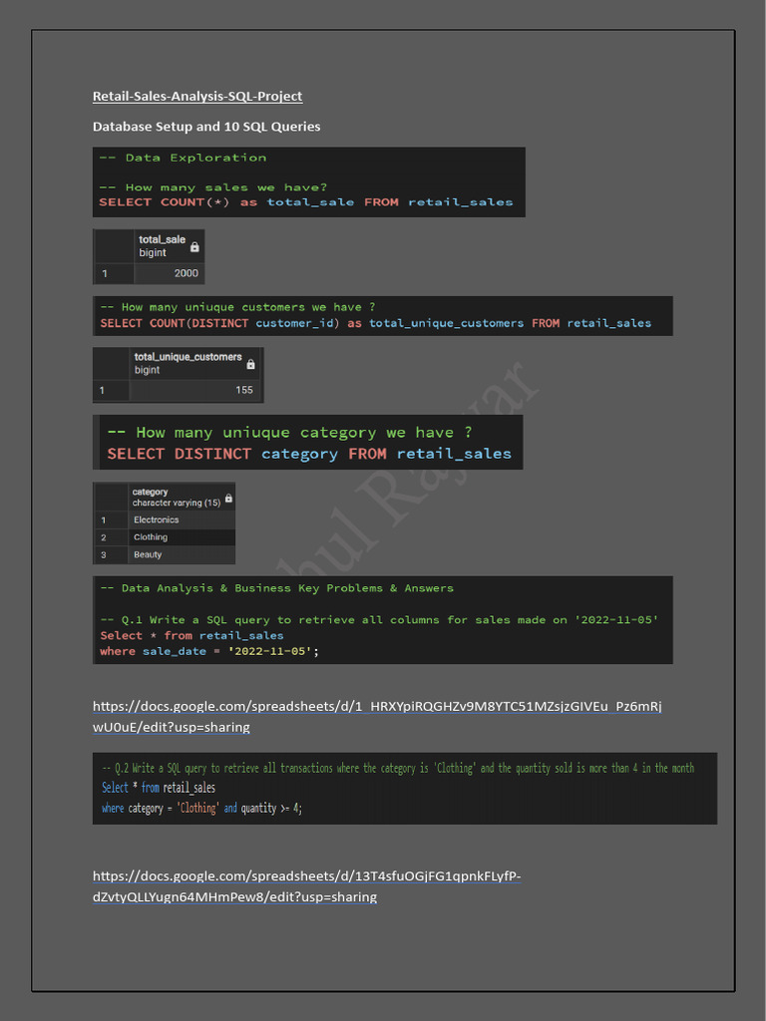Click the Retail-Sales-Analysis-SQL-Project title

click(x=197, y=97)
